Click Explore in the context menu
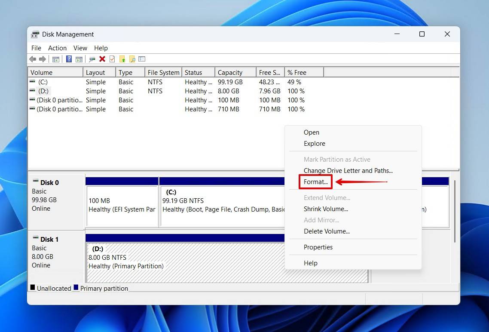Image resolution: width=489 pixels, height=332 pixels. pos(314,143)
